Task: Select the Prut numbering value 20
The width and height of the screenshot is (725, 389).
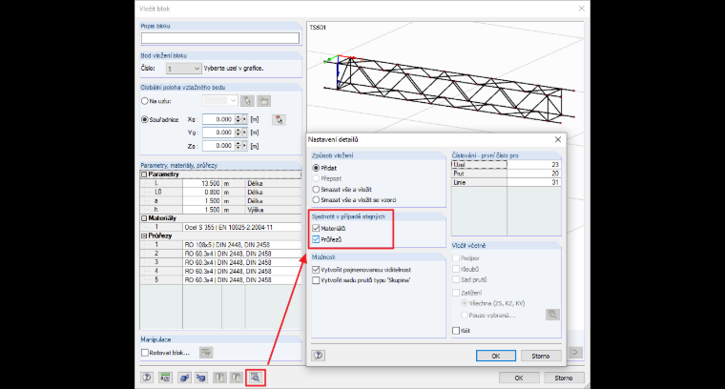Action: [533, 174]
